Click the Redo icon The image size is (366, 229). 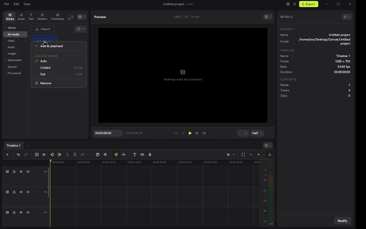(x=26, y=154)
